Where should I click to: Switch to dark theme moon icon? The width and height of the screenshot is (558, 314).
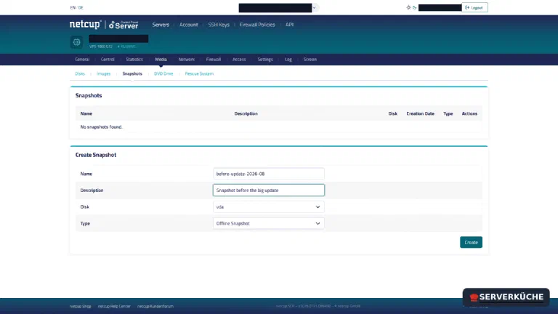(415, 7)
